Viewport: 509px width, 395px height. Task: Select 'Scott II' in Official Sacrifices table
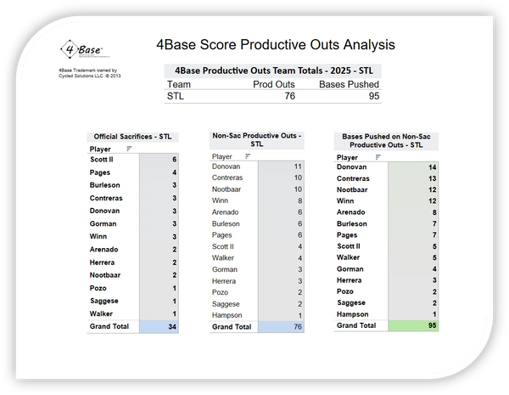102,160
